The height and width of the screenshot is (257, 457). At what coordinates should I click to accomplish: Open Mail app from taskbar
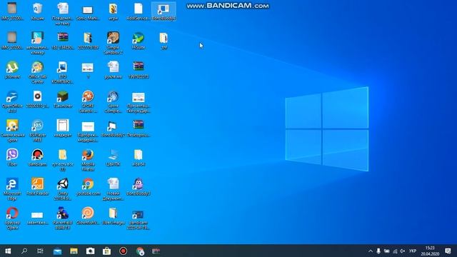pyautogui.click(x=57, y=251)
